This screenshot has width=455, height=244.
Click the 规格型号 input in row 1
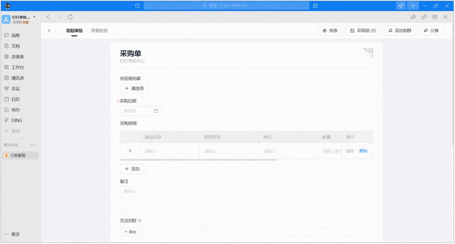[229, 151]
